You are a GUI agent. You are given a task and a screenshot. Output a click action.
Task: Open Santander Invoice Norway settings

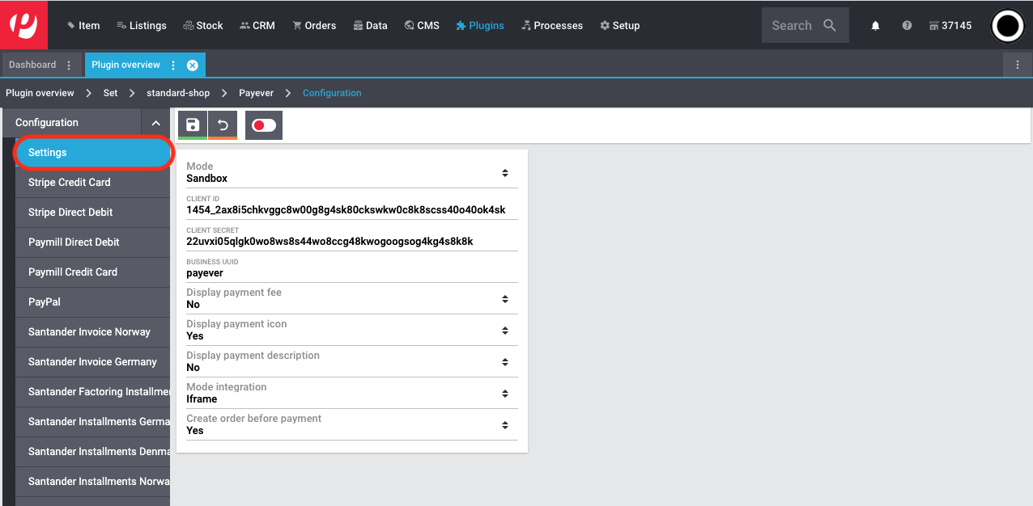coord(92,332)
